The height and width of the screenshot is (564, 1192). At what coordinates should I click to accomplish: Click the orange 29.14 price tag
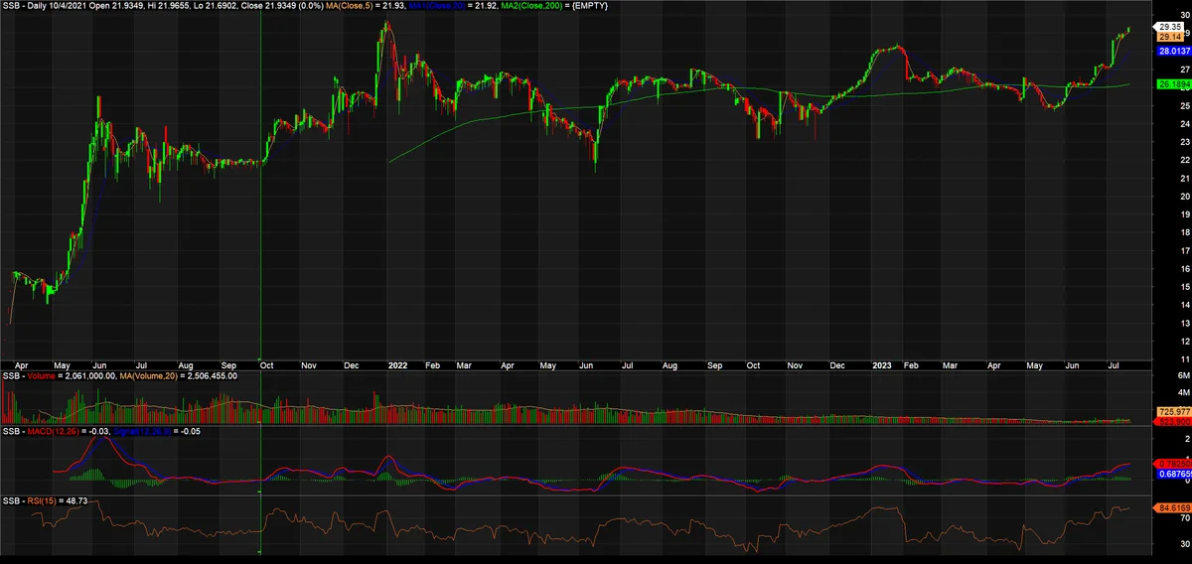(1169, 36)
